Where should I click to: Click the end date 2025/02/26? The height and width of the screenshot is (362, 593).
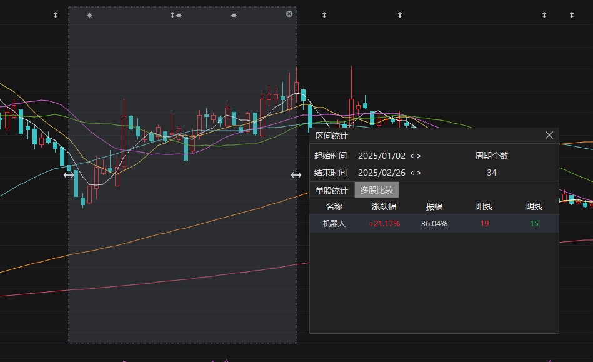pyautogui.click(x=382, y=173)
